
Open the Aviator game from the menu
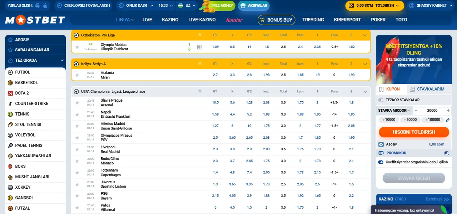[x=234, y=20]
